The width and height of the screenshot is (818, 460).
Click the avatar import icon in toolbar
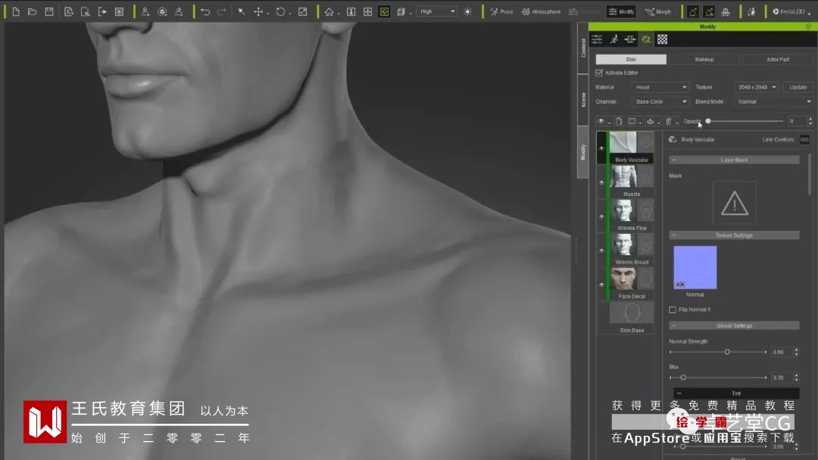(x=145, y=11)
